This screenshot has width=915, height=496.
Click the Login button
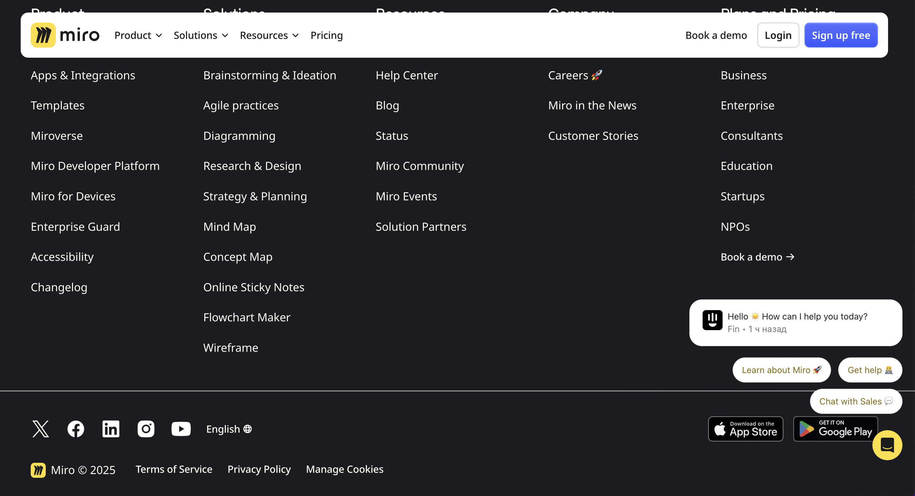click(778, 35)
